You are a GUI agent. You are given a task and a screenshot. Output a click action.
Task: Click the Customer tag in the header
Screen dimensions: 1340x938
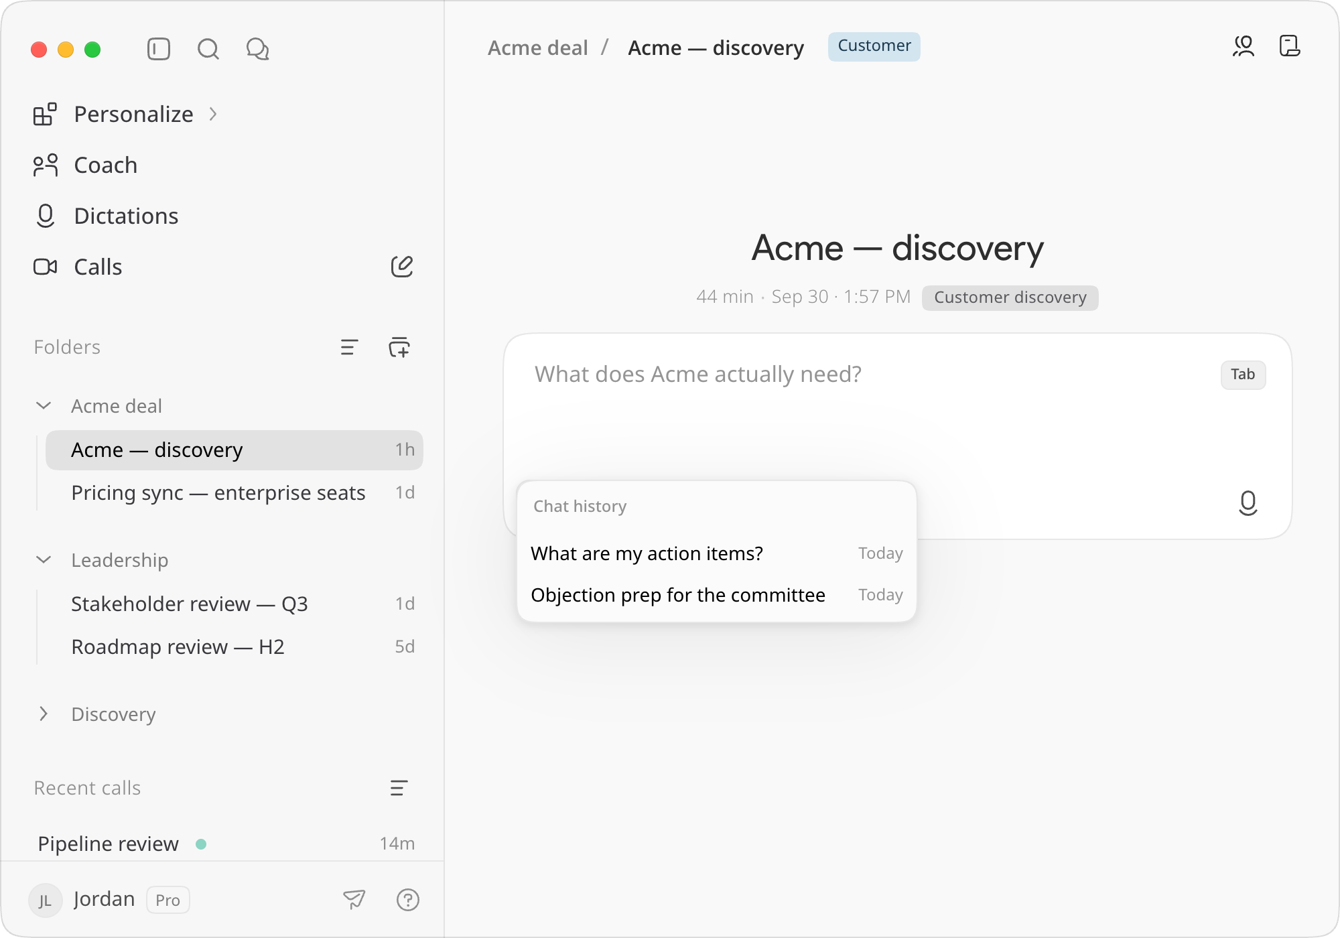click(874, 46)
